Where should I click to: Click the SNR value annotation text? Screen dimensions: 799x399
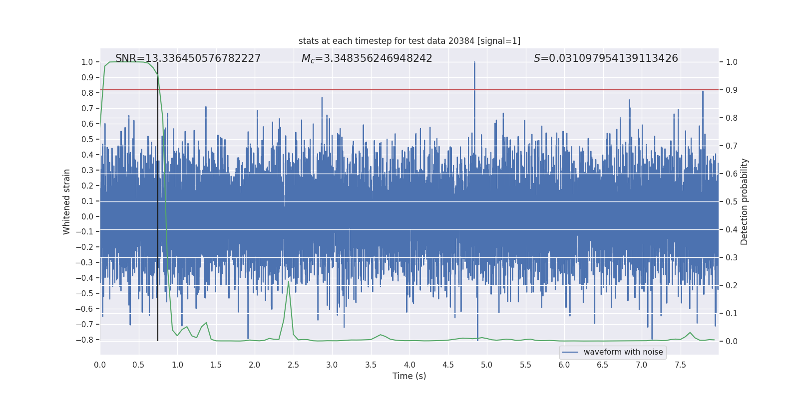tap(188, 58)
